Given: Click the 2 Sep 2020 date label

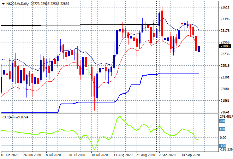Looking at the screenshot, I should click(167, 155).
